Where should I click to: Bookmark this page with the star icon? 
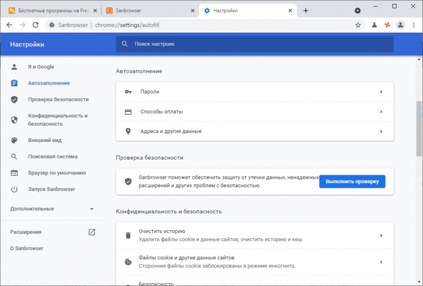358,25
